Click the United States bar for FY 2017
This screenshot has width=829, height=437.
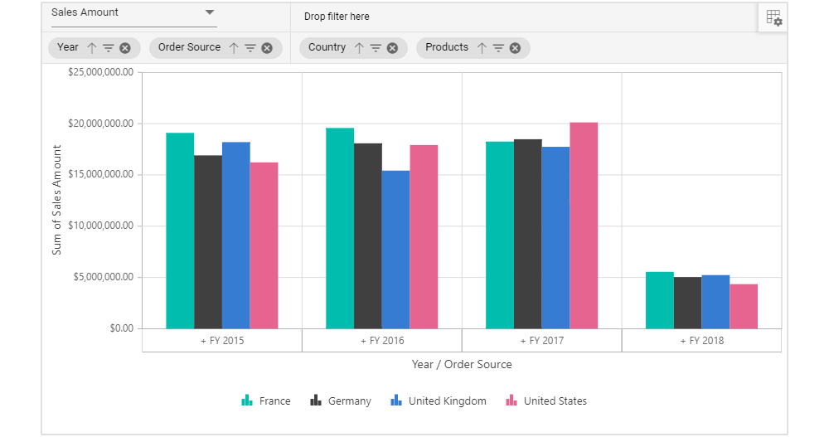[x=584, y=226]
